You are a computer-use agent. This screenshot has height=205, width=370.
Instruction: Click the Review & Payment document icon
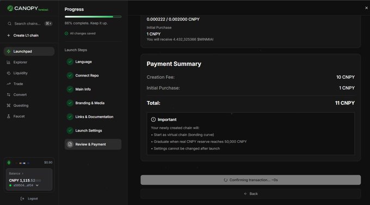pyautogui.click(x=70, y=145)
